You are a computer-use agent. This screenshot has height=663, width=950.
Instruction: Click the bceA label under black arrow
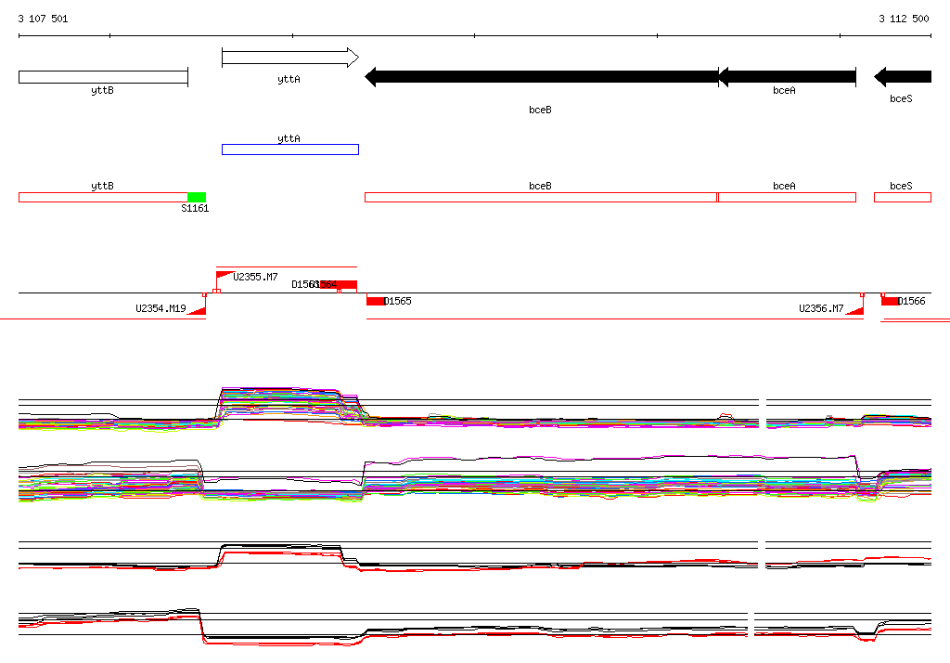(x=784, y=90)
